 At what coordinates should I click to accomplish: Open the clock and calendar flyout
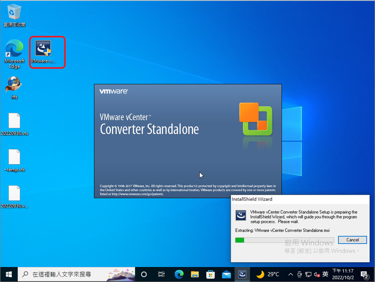343,274
